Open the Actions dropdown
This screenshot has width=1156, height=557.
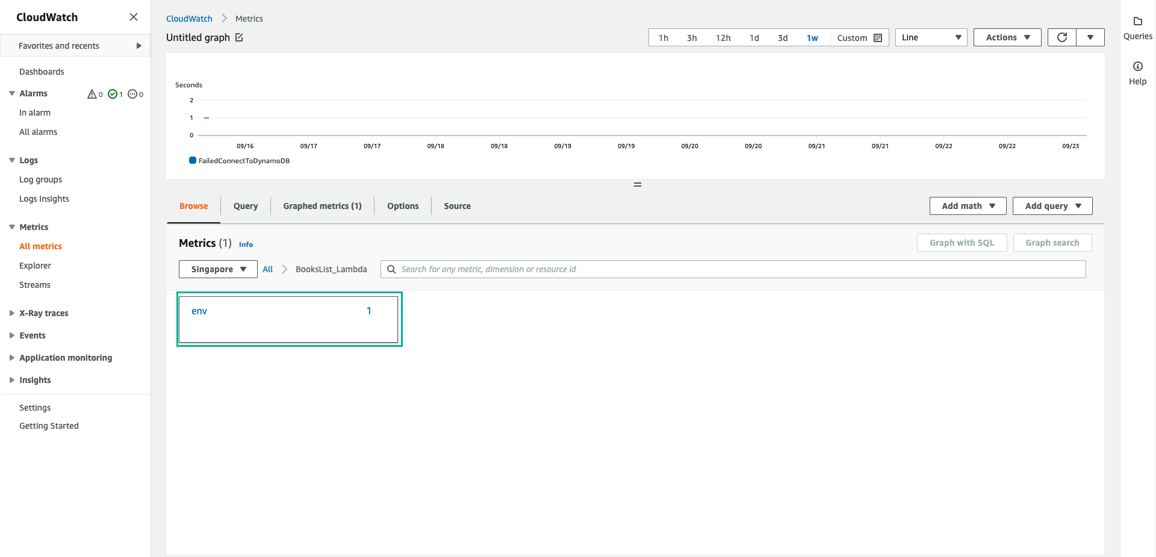pos(1007,37)
